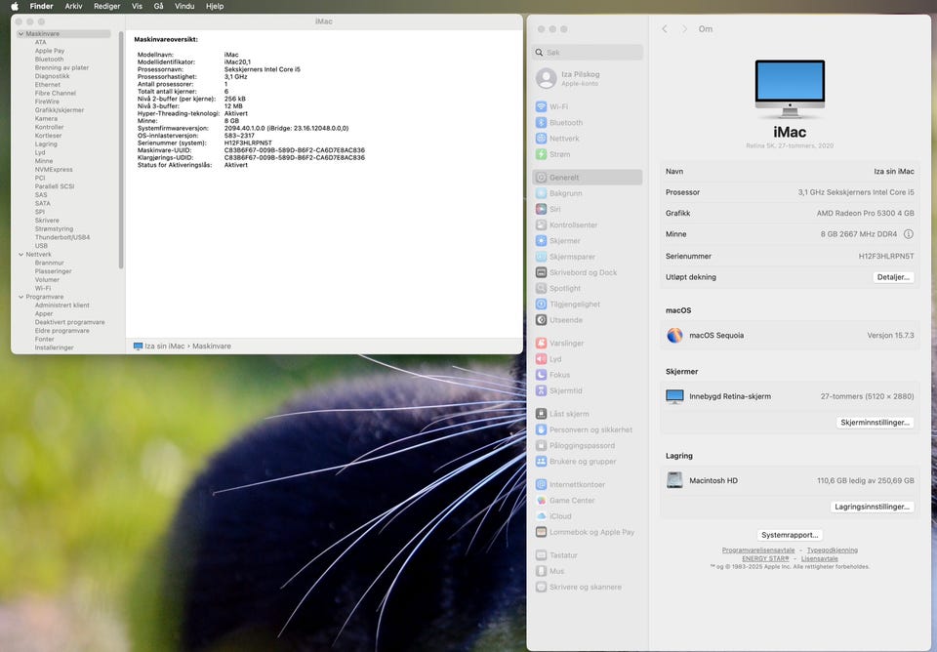937x652 pixels.
Task: Select the Varslinger bell icon
Action: [x=541, y=343]
